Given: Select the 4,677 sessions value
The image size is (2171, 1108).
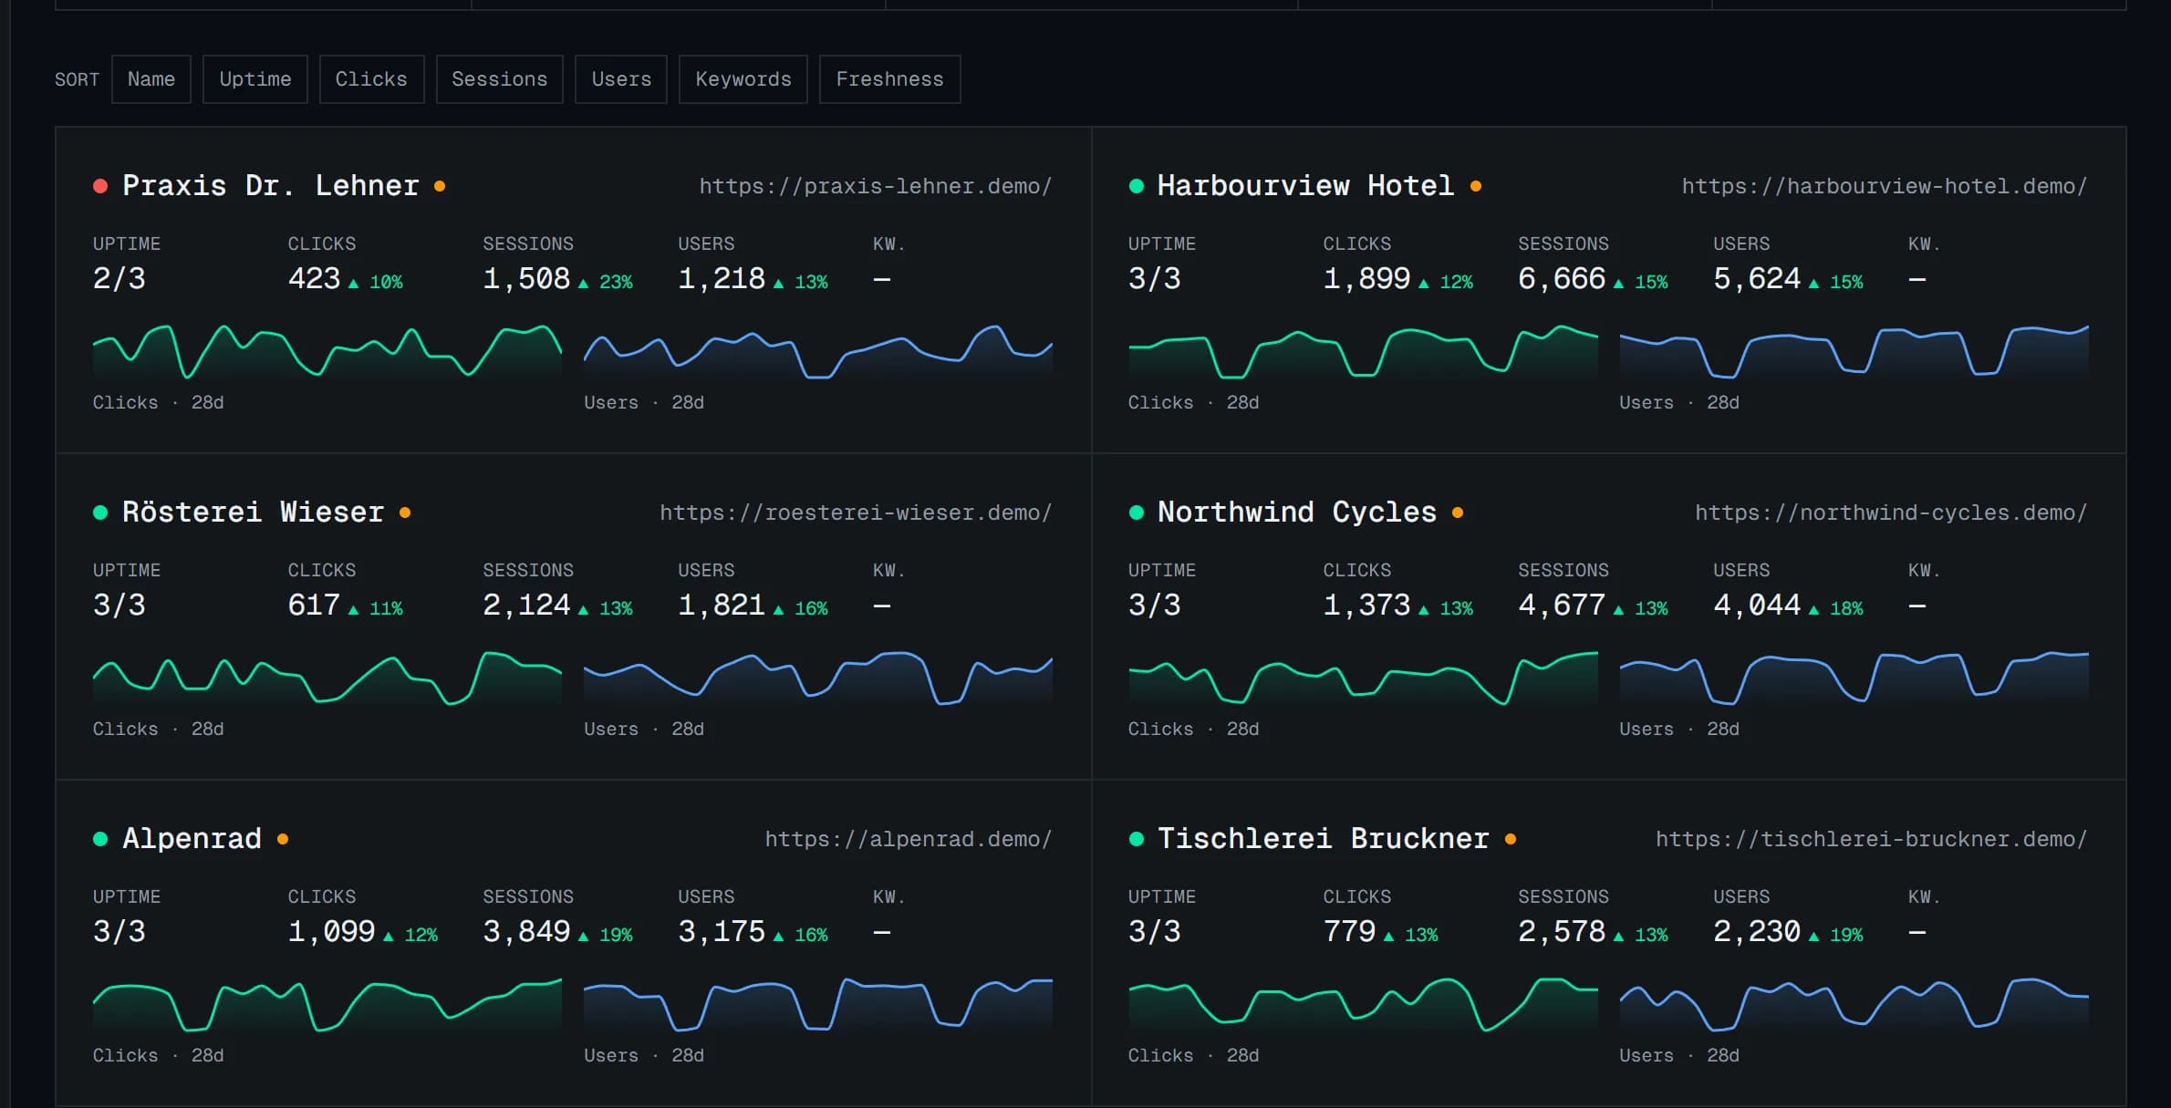Looking at the screenshot, I should (1562, 605).
